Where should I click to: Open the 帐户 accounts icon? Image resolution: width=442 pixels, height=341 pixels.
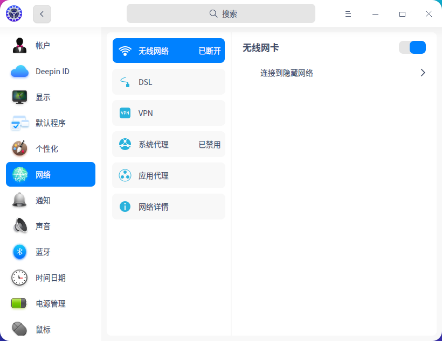click(x=20, y=45)
